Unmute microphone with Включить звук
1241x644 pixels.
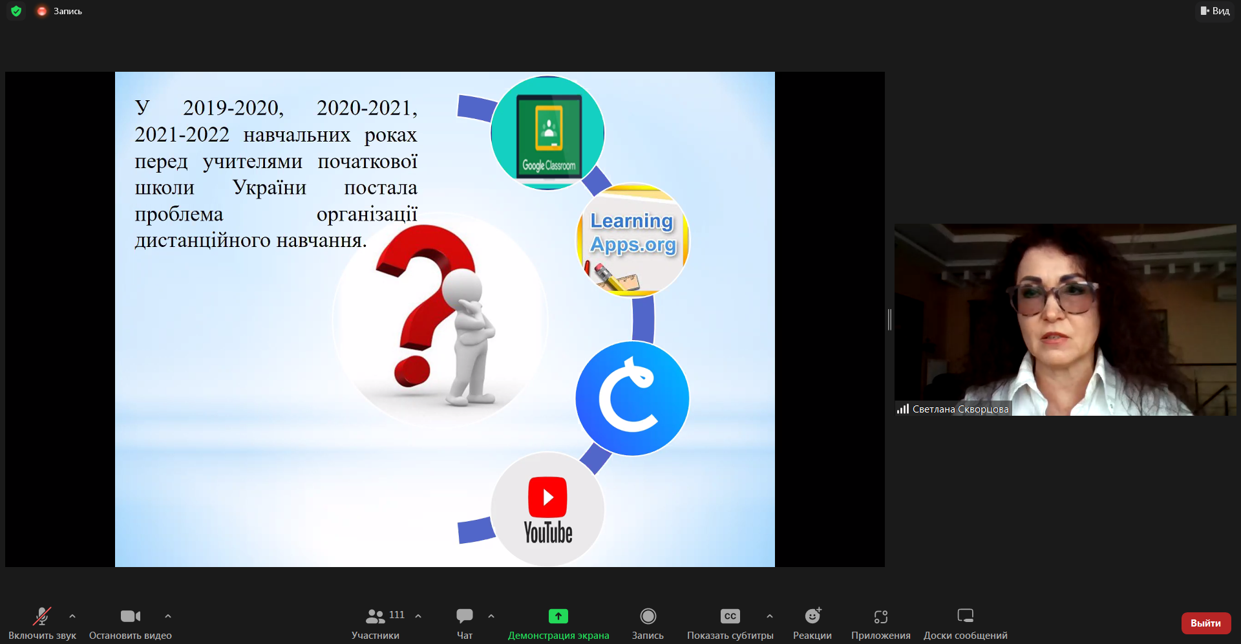[42, 616]
